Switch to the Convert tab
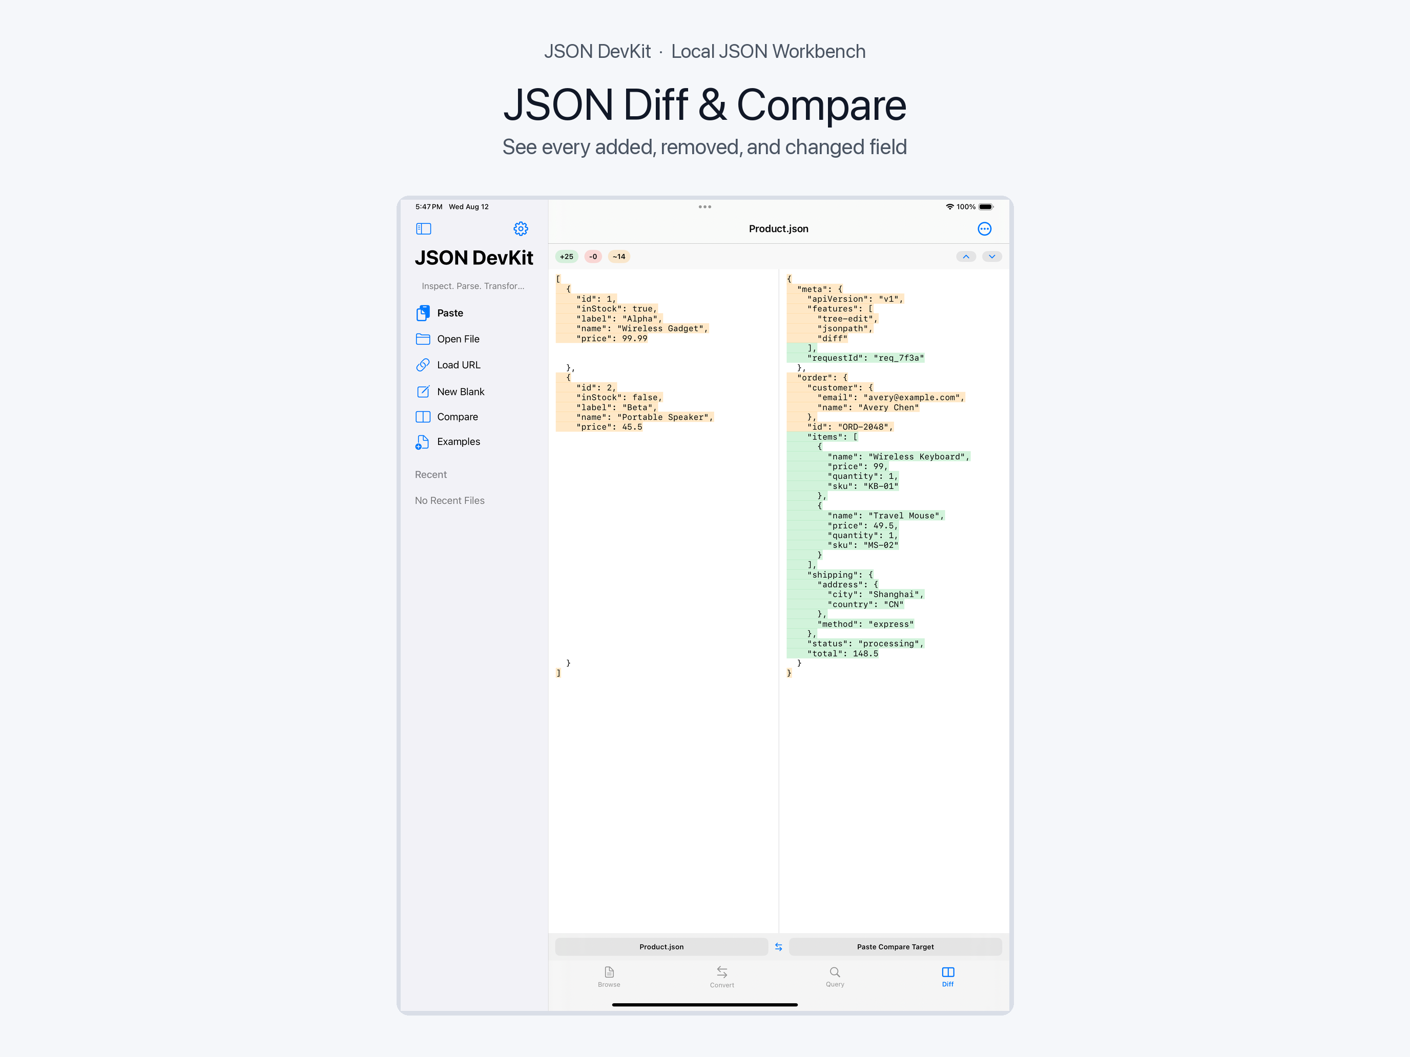Viewport: 1410px width, 1057px height. point(721,976)
